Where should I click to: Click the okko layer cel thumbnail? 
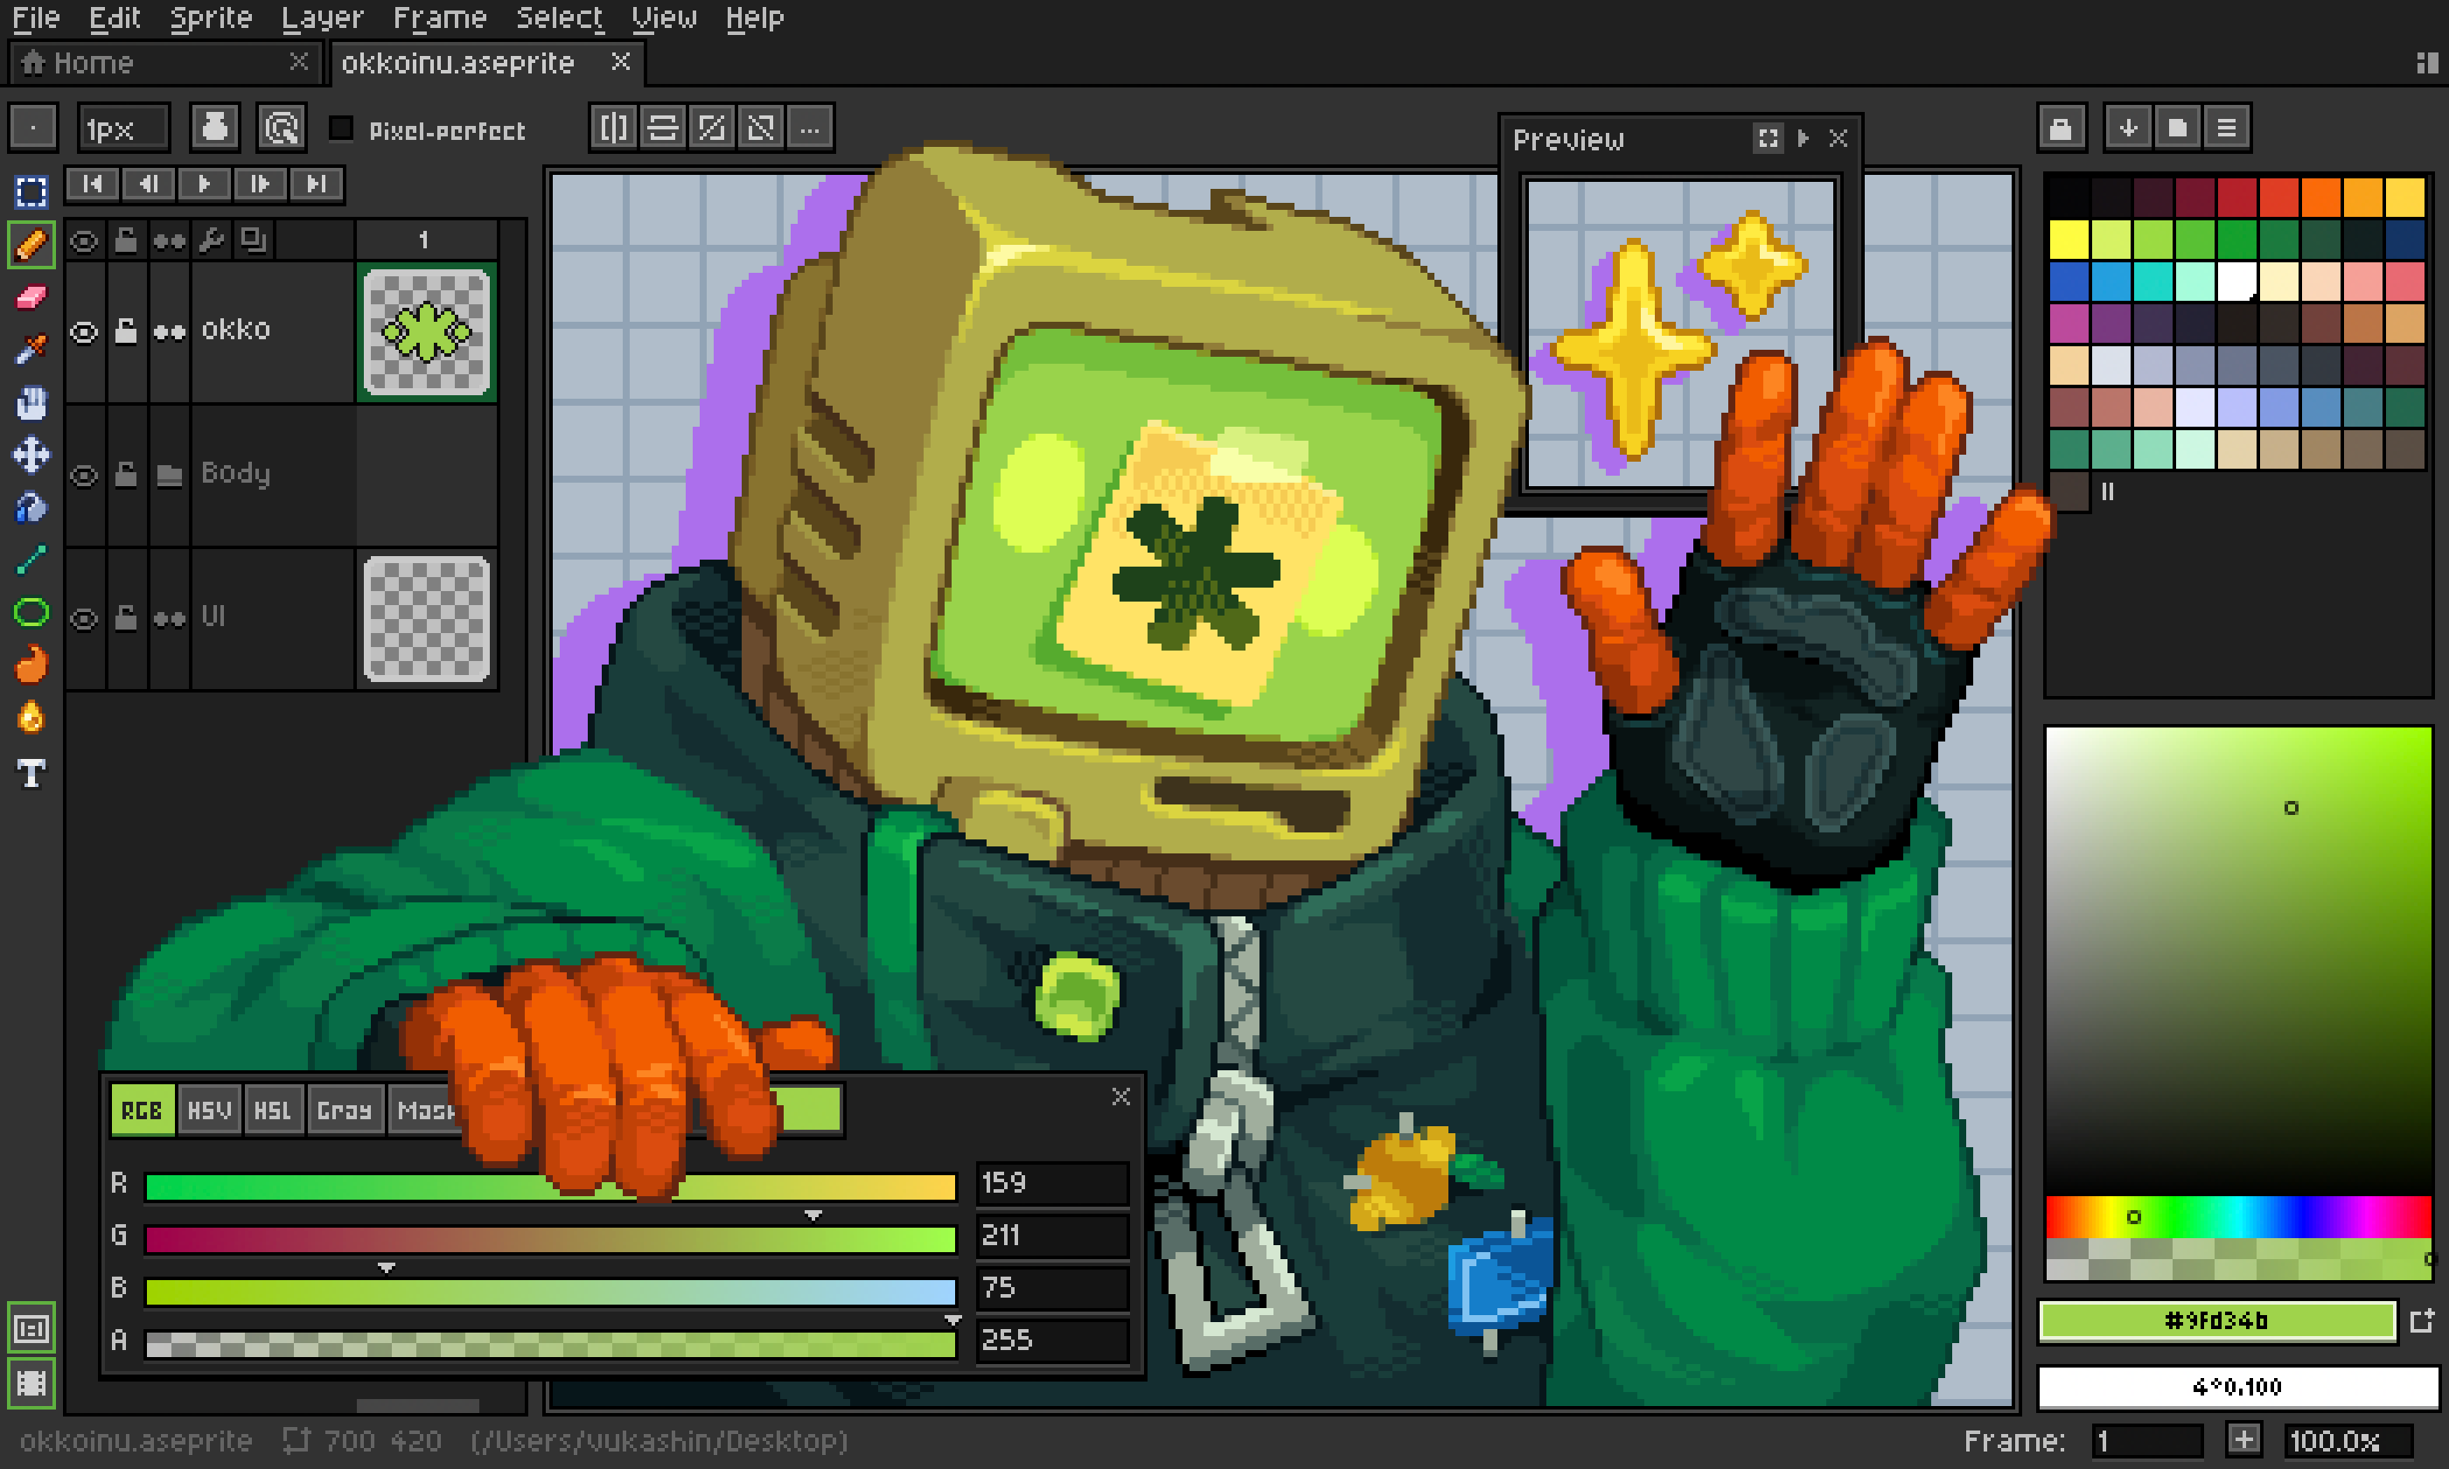[x=427, y=331]
